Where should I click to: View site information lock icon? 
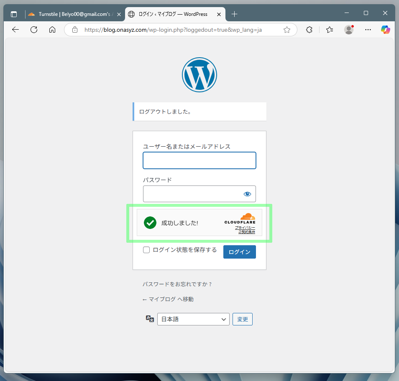coord(75,30)
